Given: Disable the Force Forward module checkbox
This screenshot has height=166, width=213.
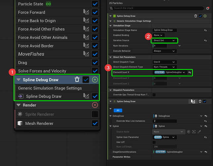Looking at the screenshot, I should click(95, 12).
